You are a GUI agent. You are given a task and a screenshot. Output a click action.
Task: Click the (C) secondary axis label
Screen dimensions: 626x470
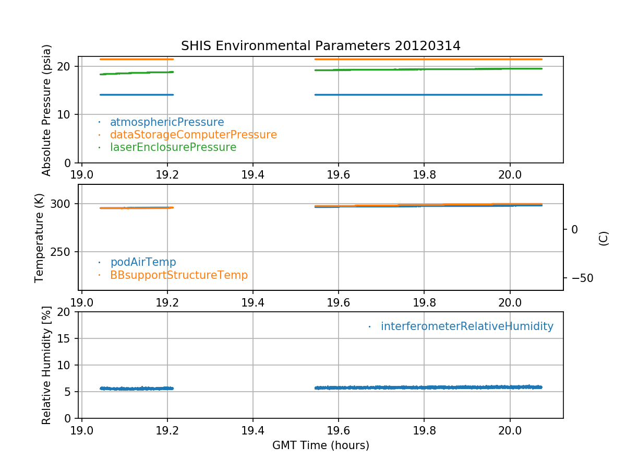[604, 238]
